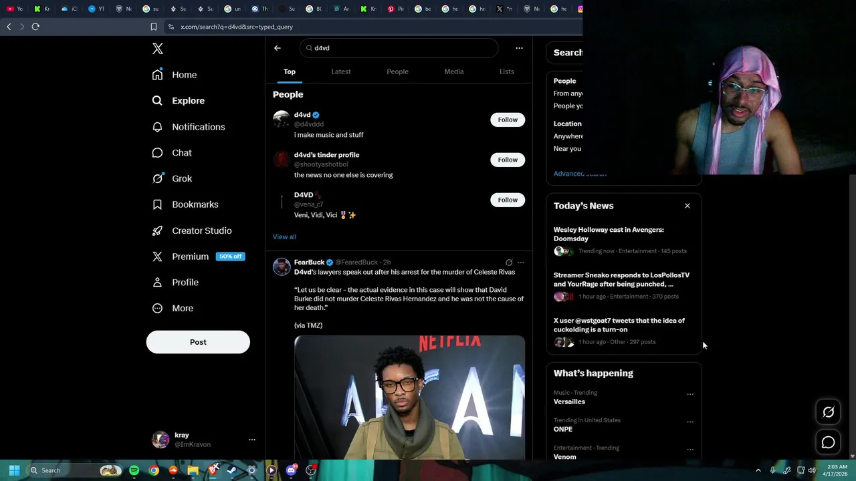Open the floating chat messages button
This screenshot has width=856, height=481.
point(828,442)
